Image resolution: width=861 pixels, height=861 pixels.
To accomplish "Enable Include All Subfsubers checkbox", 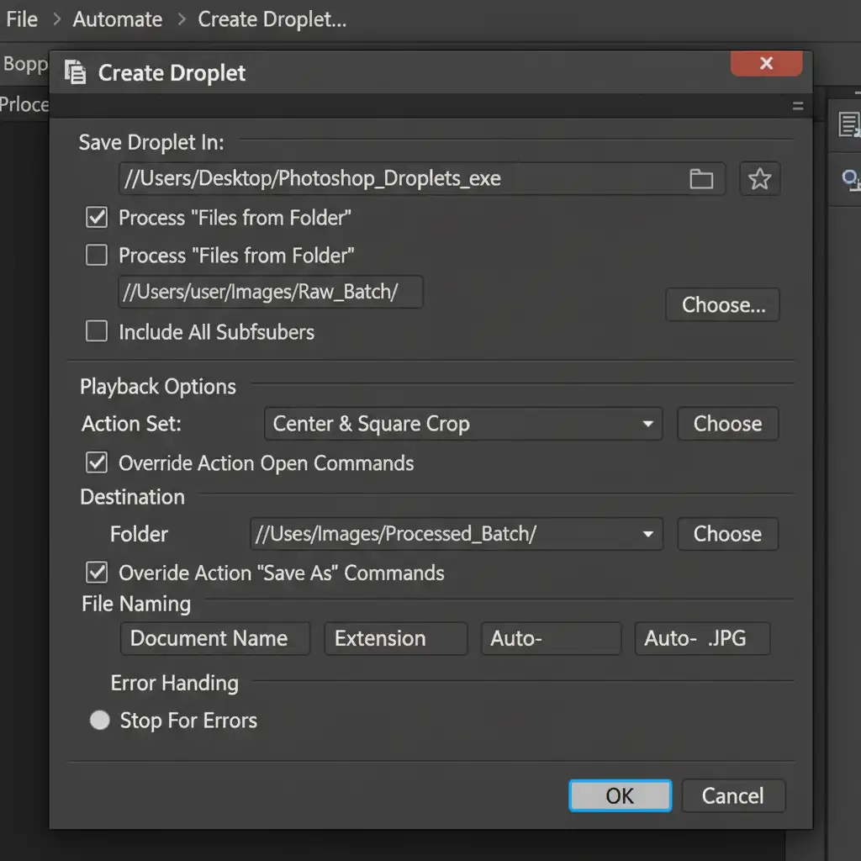I will tap(98, 331).
